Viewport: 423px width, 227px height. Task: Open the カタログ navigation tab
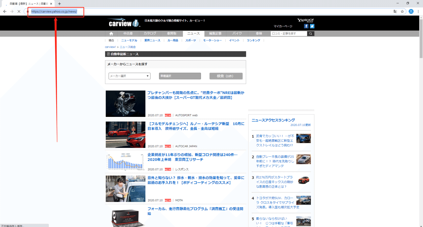tap(150, 34)
